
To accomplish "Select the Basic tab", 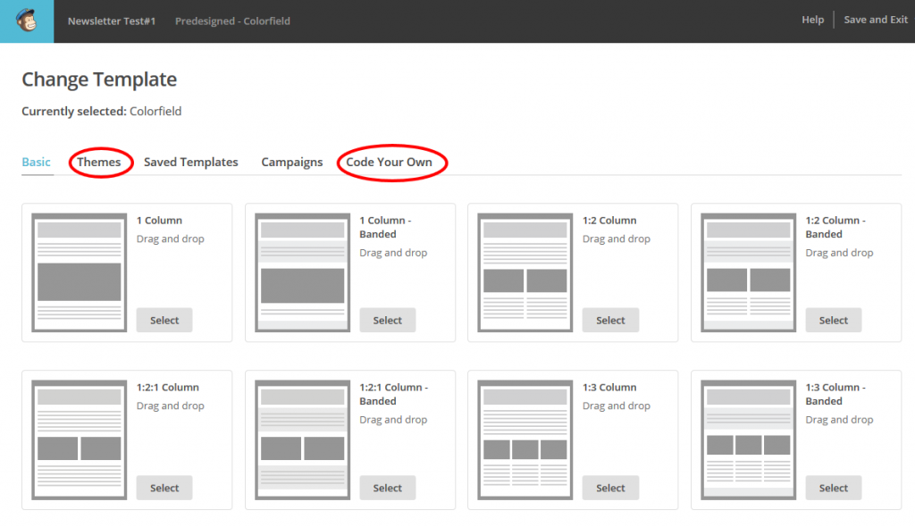I will tap(37, 162).
